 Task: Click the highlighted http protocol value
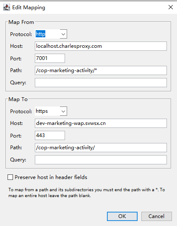41,34
